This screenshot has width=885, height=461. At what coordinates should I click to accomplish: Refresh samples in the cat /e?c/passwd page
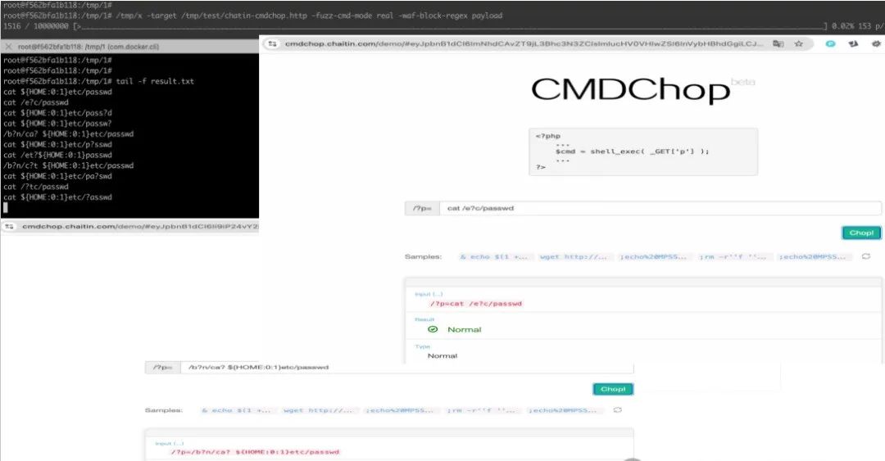866,256
